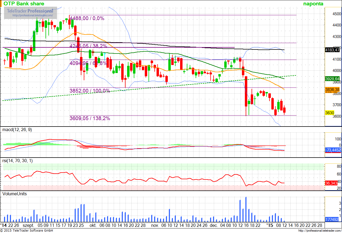This screenshot has height=233, width=342.
Task: Click the 3700 price axis label
Action: pos(337,105)
